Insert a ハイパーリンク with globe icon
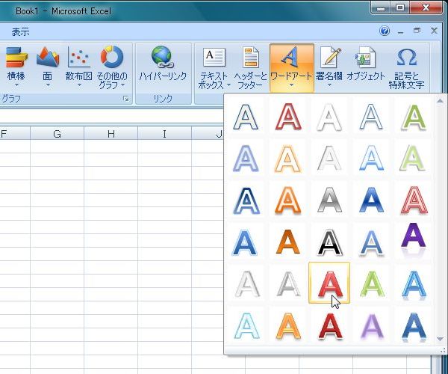Screen dimensions: 448x374 163,57
